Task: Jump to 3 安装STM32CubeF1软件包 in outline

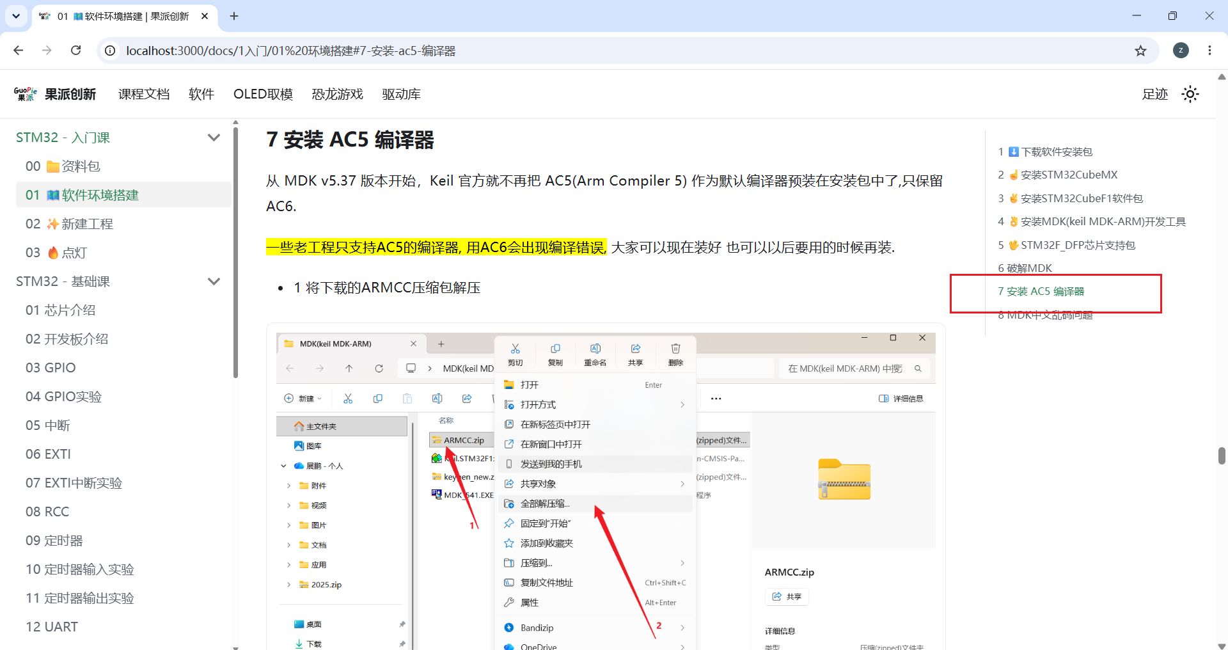Action: point(1071,198)
